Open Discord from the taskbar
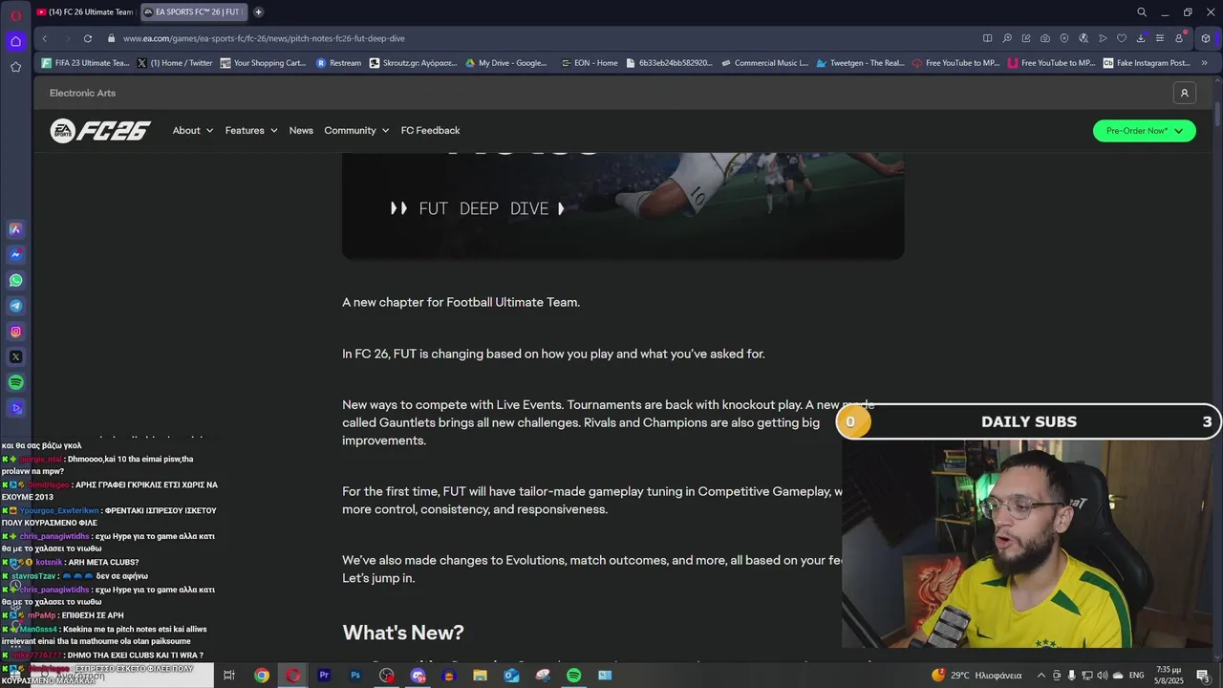This screenshot has width=1223, height=688. coord(418,676)
